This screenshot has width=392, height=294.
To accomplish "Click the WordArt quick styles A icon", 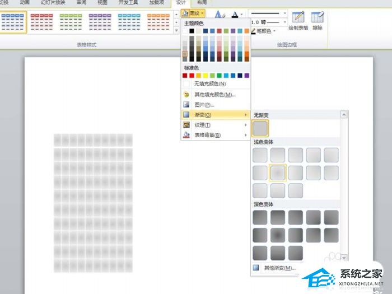I will 220,14.
